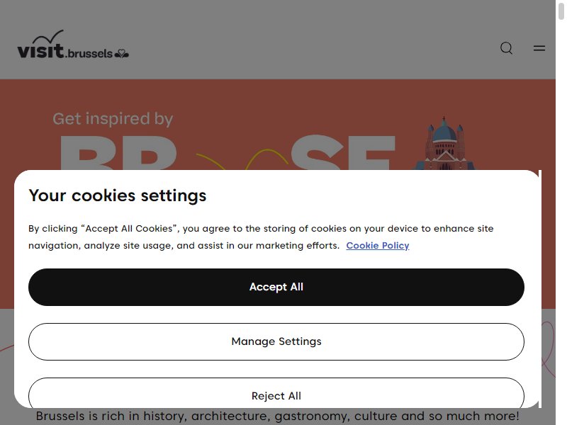
Task: Click the visit.brussels logo
Action: 73,45
